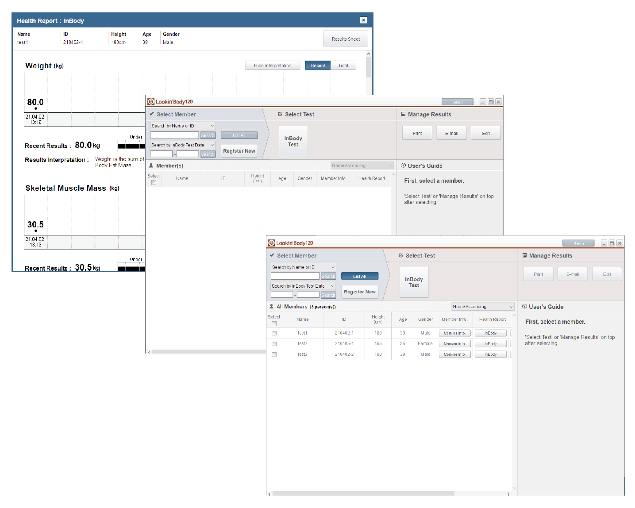
Task: Focus the start test date field, front window
Action: point(282,295)
